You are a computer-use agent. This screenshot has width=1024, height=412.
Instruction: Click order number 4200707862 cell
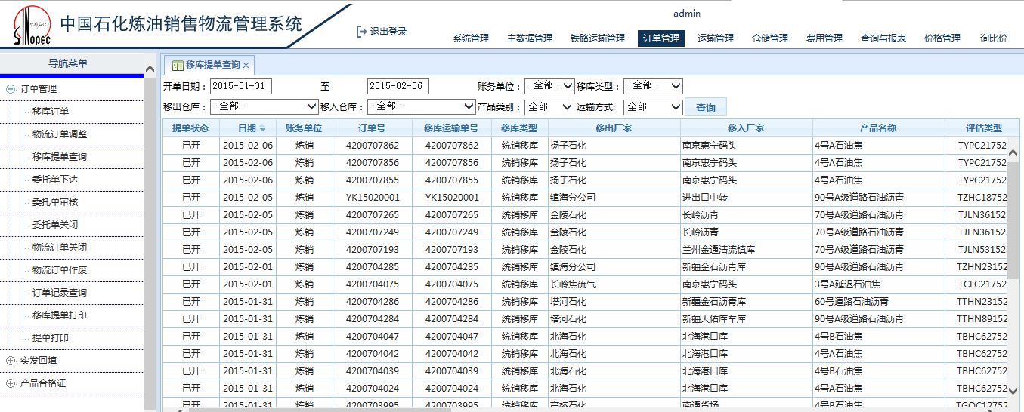373,146
